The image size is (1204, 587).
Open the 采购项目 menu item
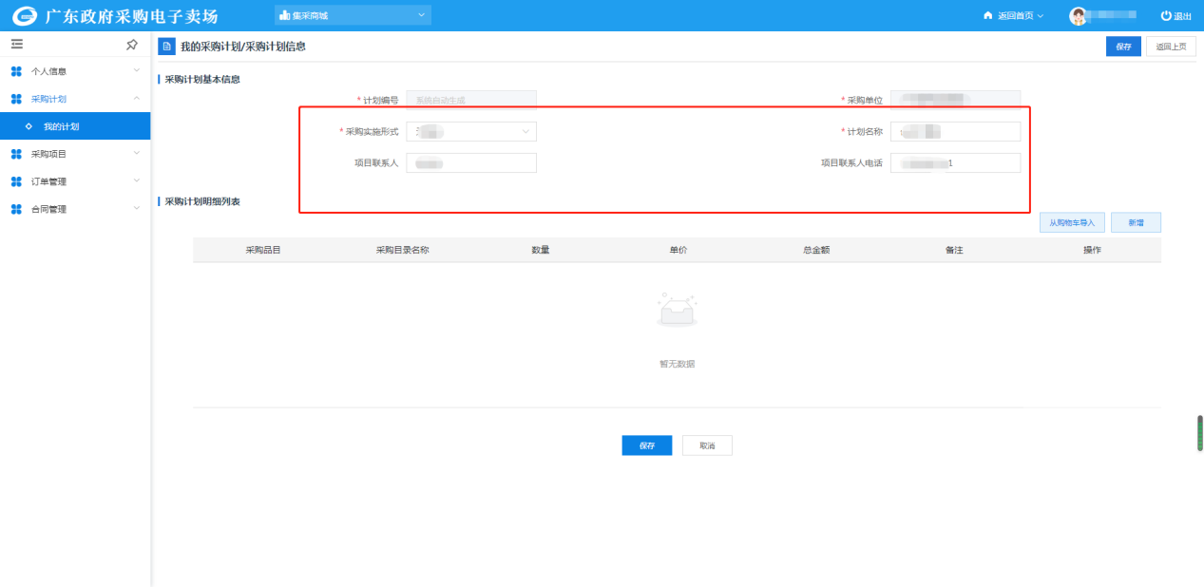click(x=75, y=154)
